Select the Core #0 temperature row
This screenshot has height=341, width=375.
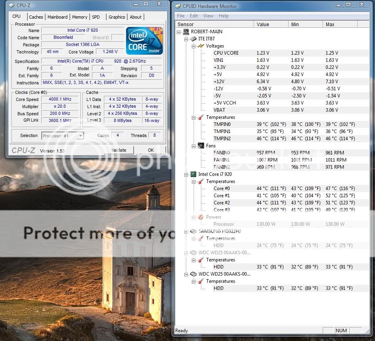tap(291, 189)
